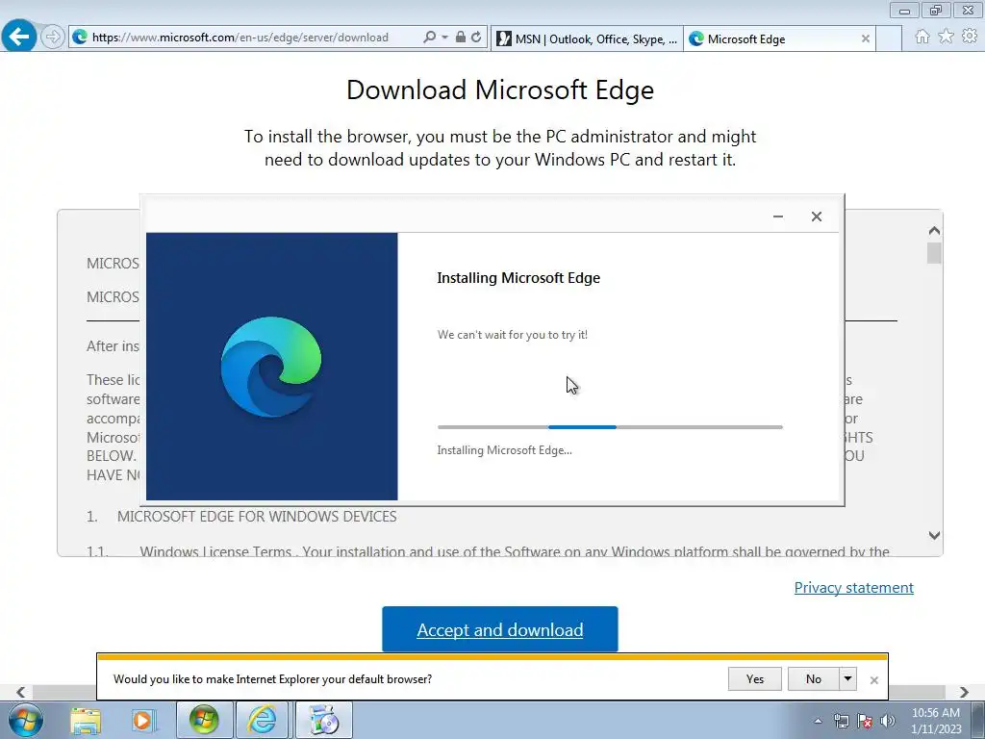Answer Yes to default browser prompt
985x739 pixels.
point(755,678)
